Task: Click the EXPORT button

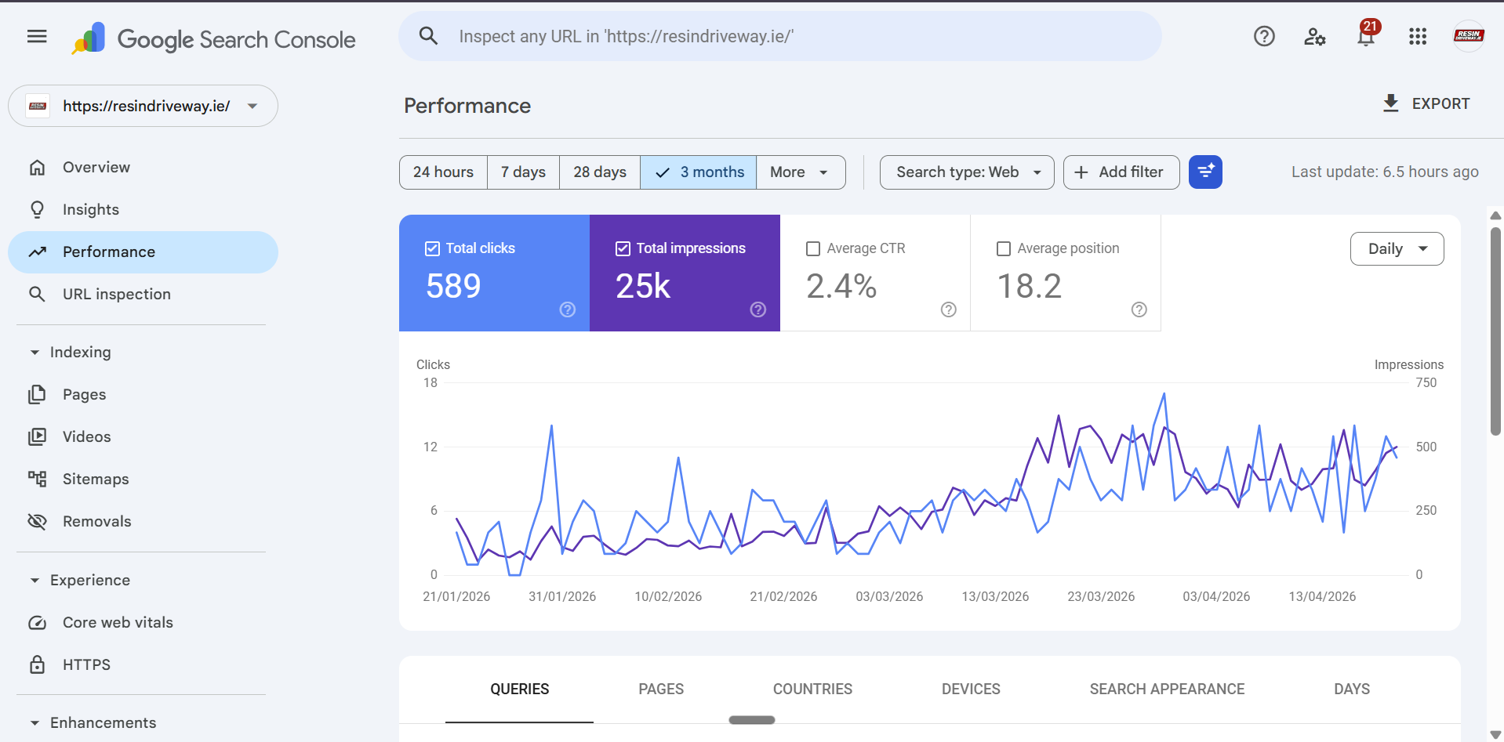Action: 1426,103
